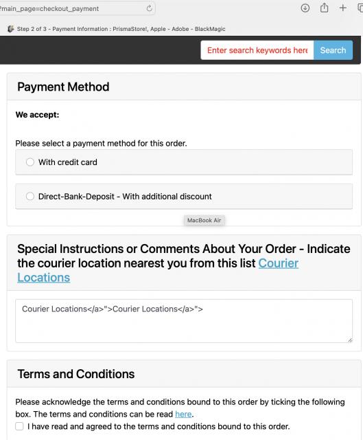Click the PrismaStore tab favicon
363x440 pixels.
coord(11,29)
